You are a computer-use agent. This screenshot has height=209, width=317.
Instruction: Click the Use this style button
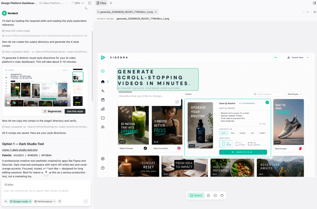75,111
